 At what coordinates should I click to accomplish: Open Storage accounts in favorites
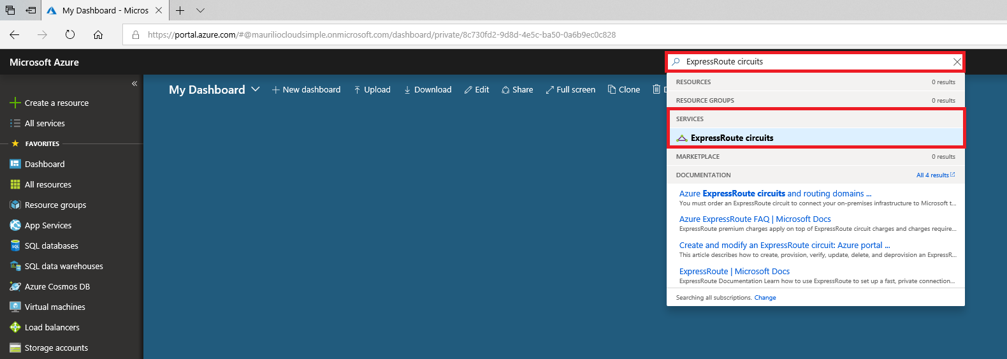point(56,348)
